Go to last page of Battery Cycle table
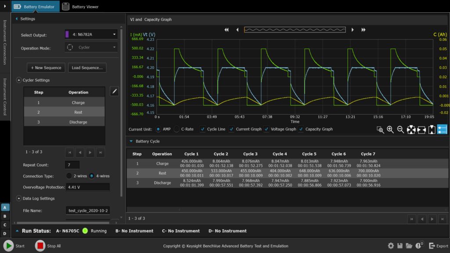This screenshot has width=450, height=253. pos(443,219)
